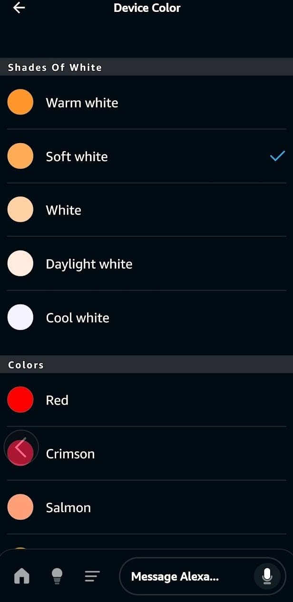Tap the microphone icon
Viewport: 293px width, 602px height.
(267, 576)
